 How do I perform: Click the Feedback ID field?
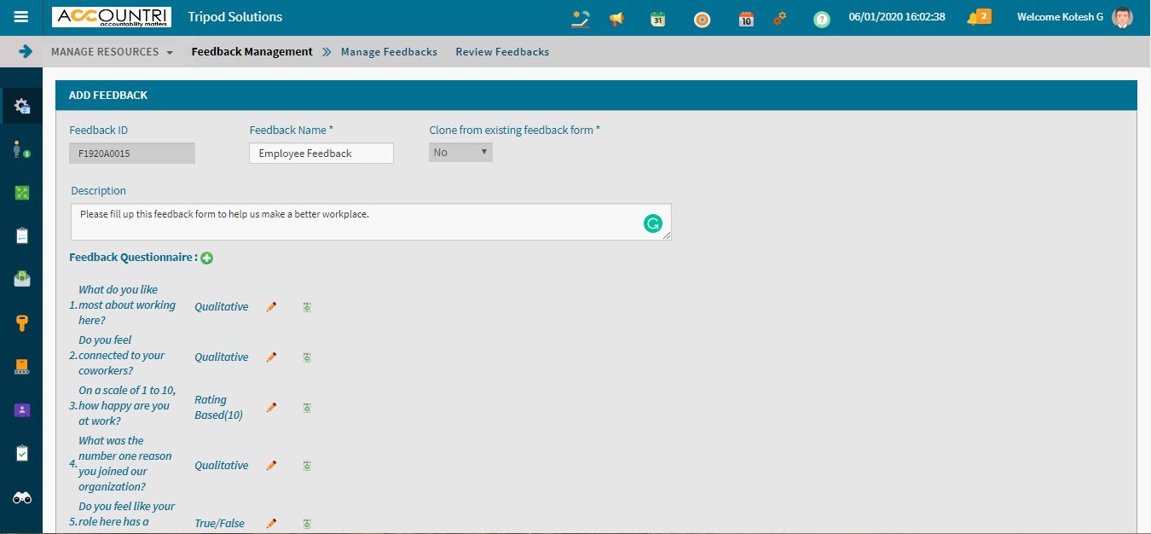132,153
